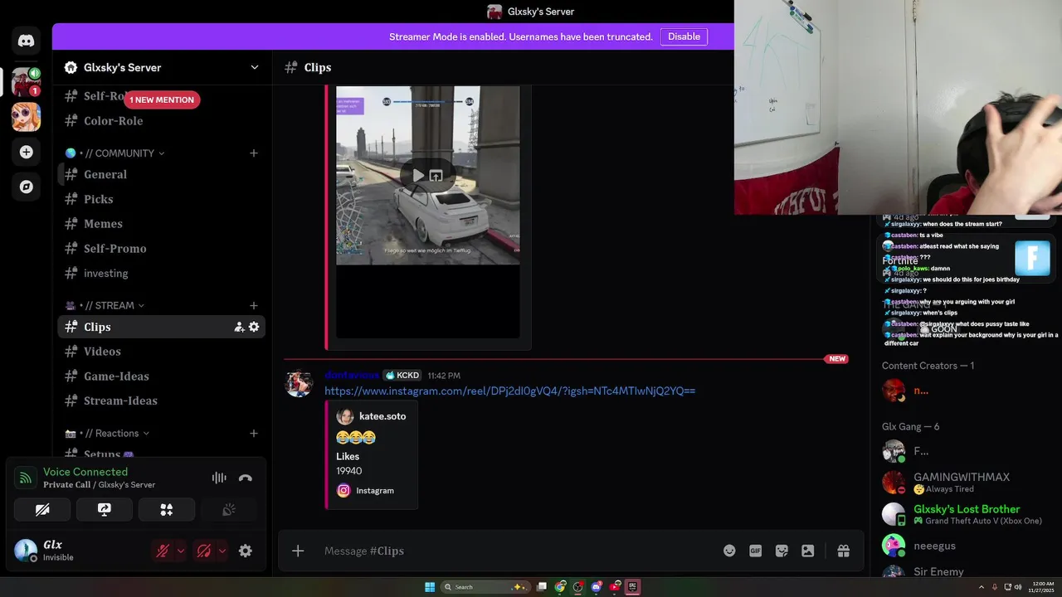
Task: Open the image/apps icon in message bar
Action: (807, 551)
